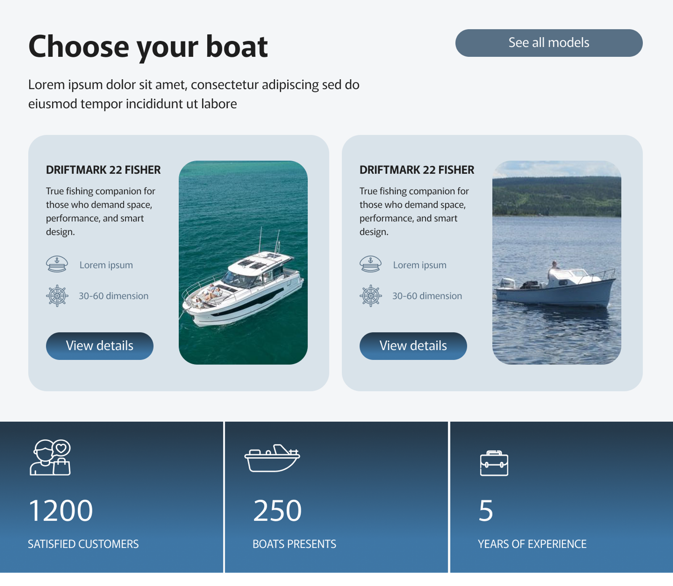Click the Choose your boat heading
The height and width of the screenshot is (586, 673).
tap(148, 46)
